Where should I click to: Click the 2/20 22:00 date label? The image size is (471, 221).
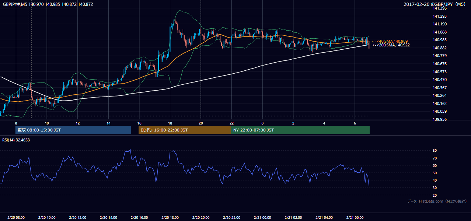pos(232,217)
